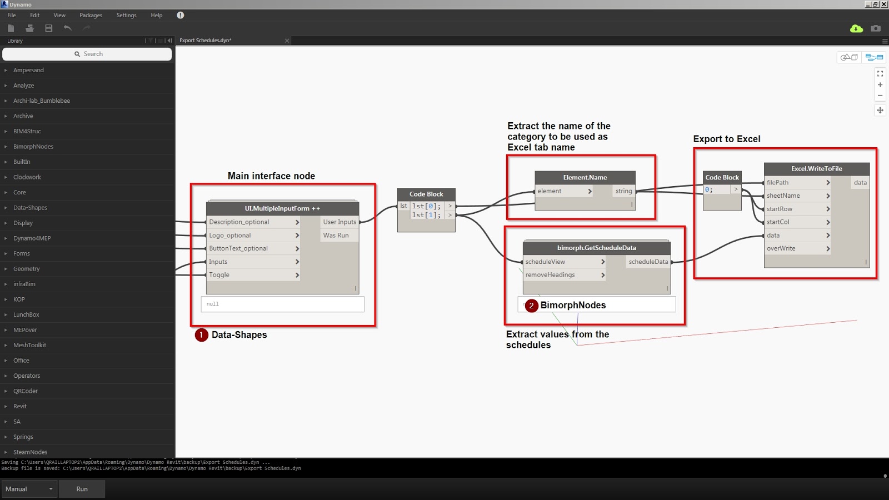
Task: Collapse the Library panel with its arrow toggle
Action: coord(169,41)
